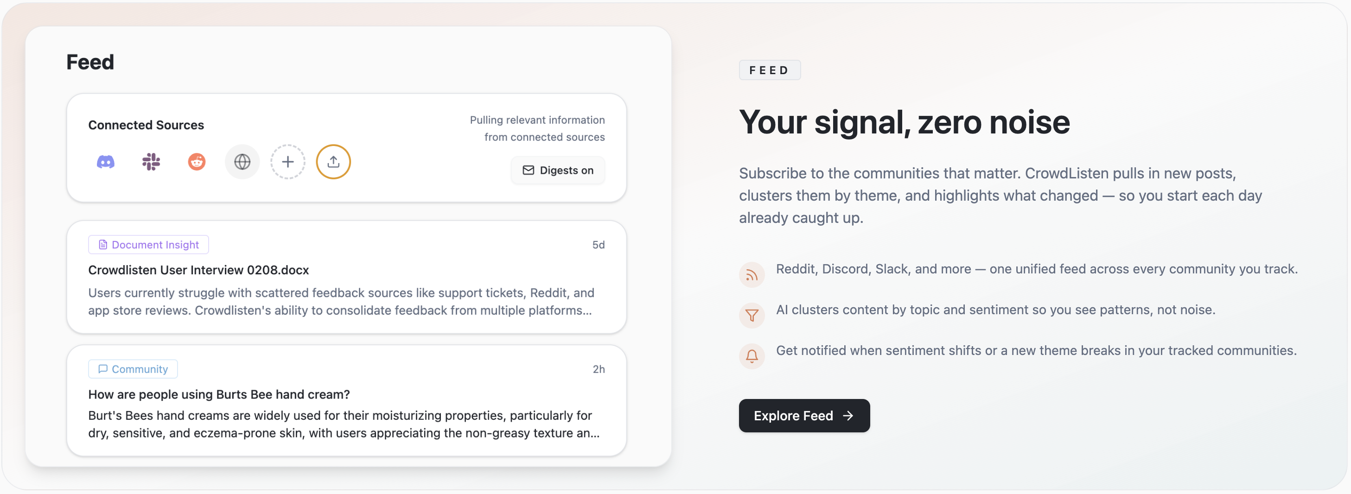Open the Community badge
The height and width of the screenshot is (494, 1351).
click(132, 369)
